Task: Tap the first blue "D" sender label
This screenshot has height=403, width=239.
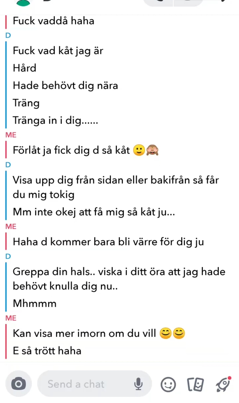Action: 8,36
